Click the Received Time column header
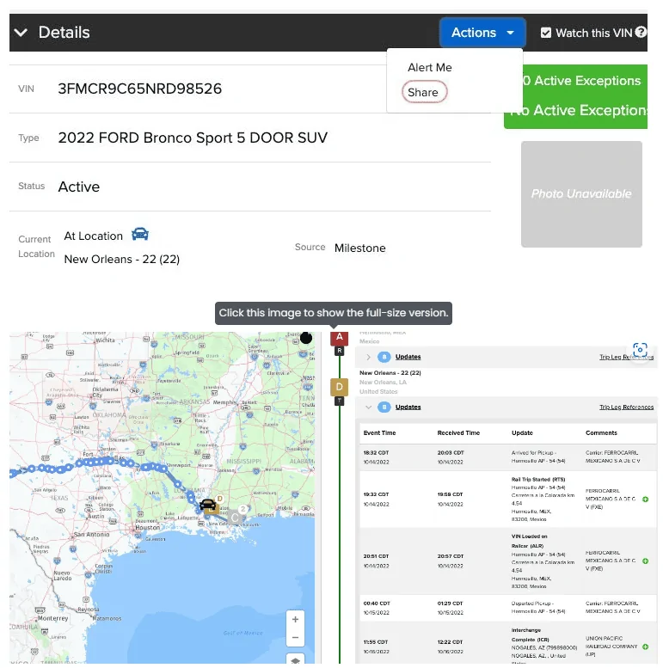Screen dimensions: 663x668 click(x=458, y=432)
